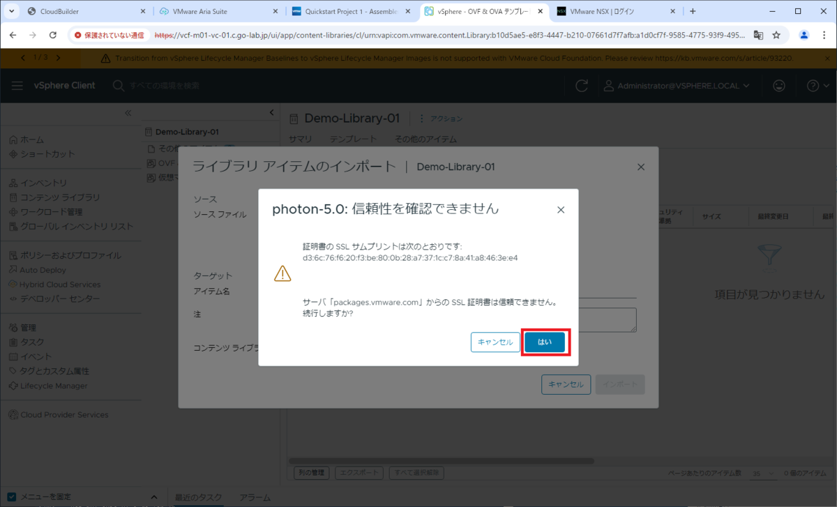Click the vSphere search field
837x507 pixels.
165,85
